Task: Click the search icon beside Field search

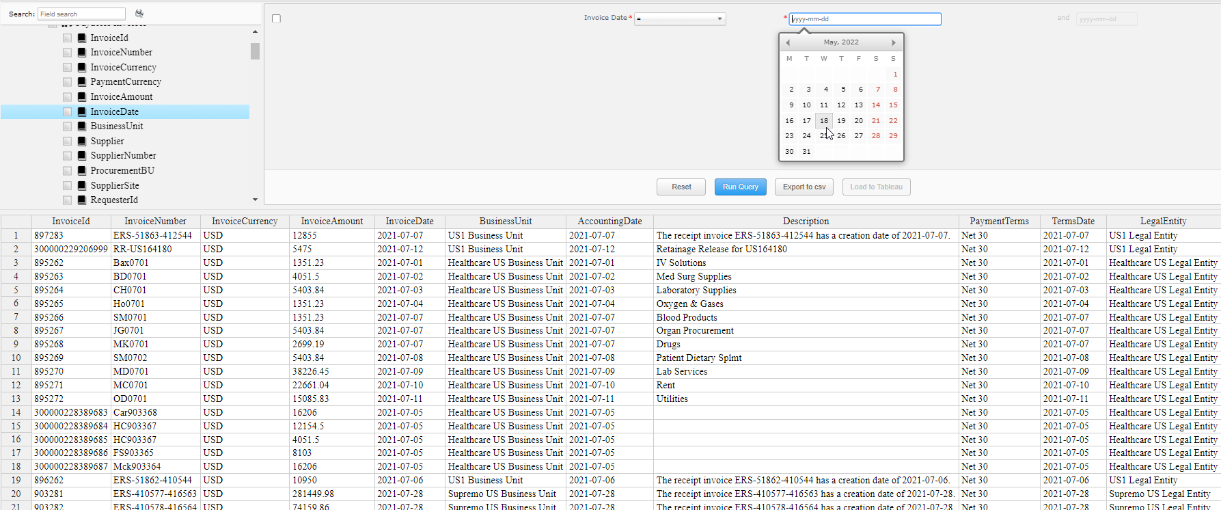Action: click(x=139, y=14)
